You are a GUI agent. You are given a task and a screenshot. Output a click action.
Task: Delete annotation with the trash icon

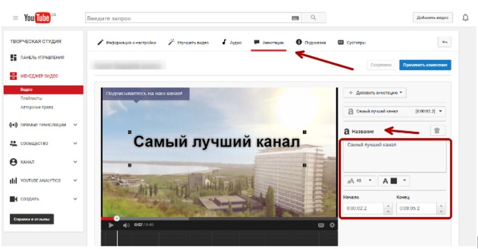click(x=437, y=131)
